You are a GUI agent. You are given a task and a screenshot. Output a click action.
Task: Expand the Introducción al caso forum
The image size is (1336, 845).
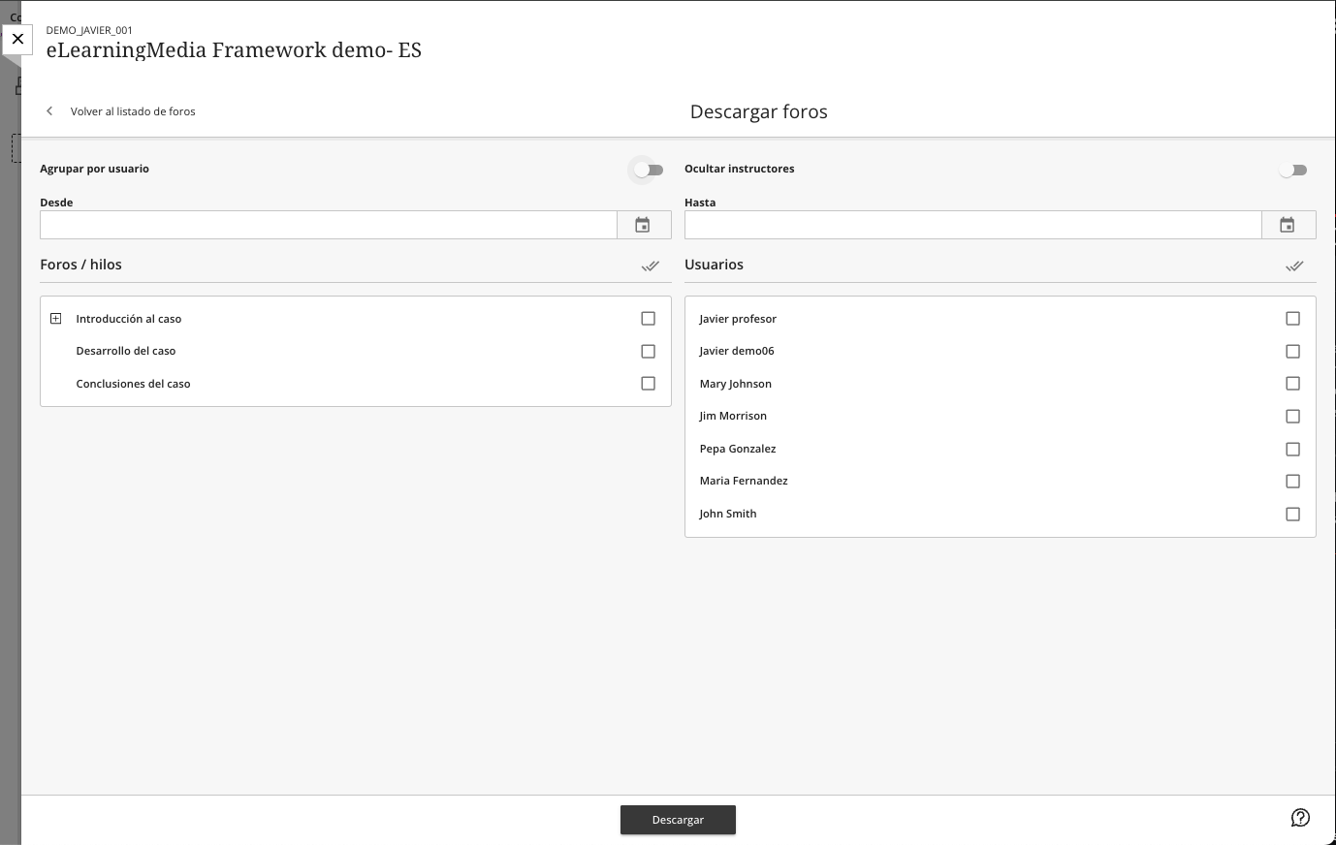click(x=56, y=319)
